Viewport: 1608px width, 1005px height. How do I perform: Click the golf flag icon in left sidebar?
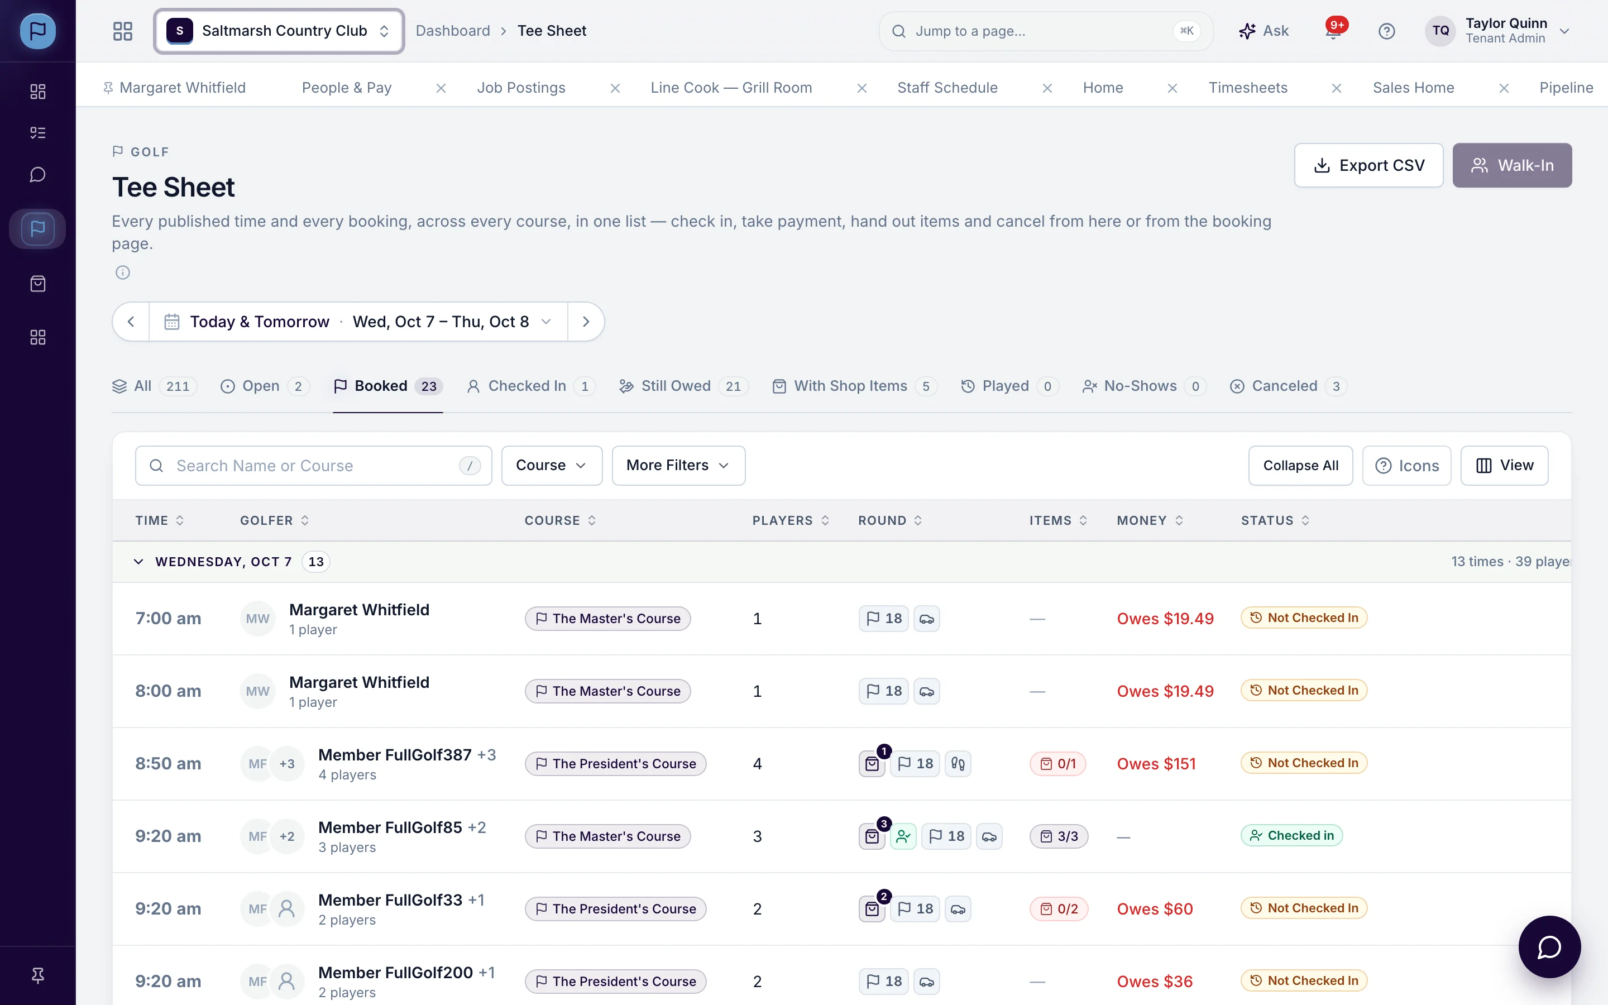pyautogui.click(x=38, y=229)
